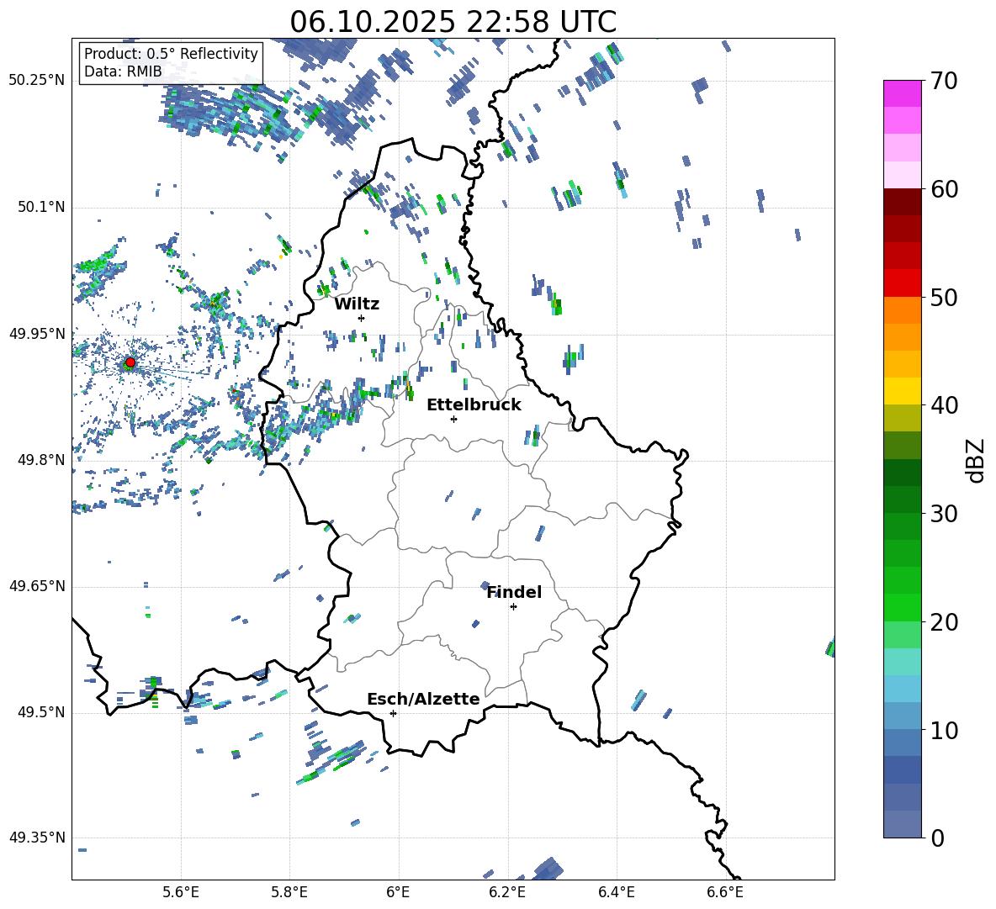
Task: Click the 70 dBZ colorbar label
Action: [944, 82]
